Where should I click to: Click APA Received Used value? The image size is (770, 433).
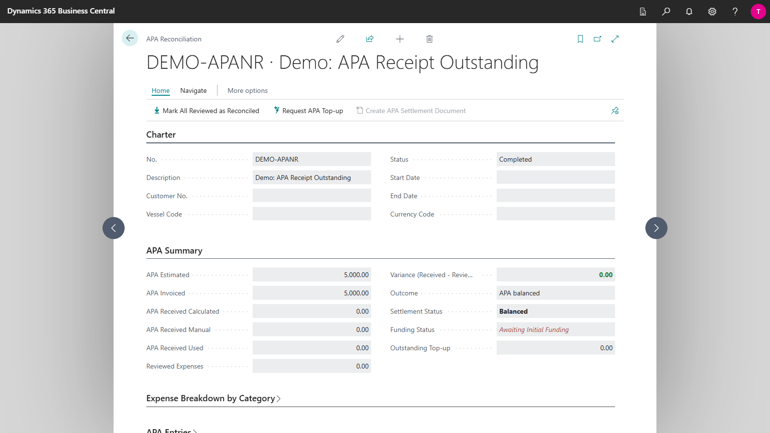point(312,348)
